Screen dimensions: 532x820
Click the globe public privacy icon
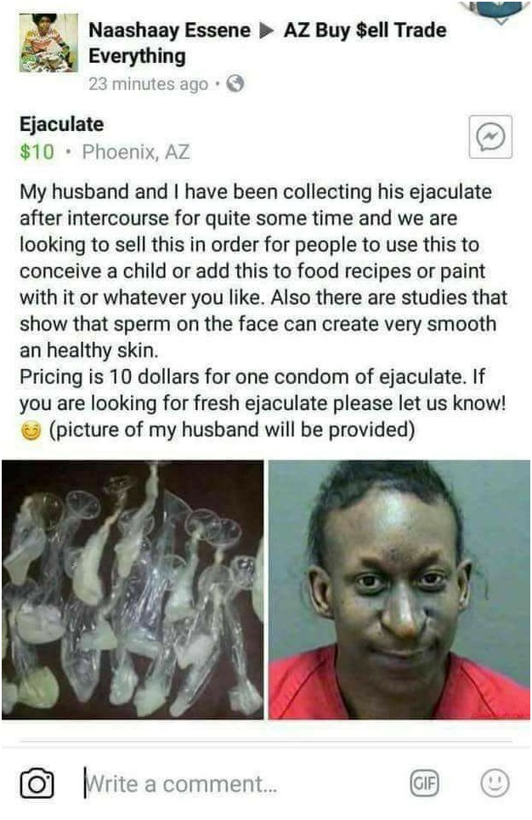[235, 83]
